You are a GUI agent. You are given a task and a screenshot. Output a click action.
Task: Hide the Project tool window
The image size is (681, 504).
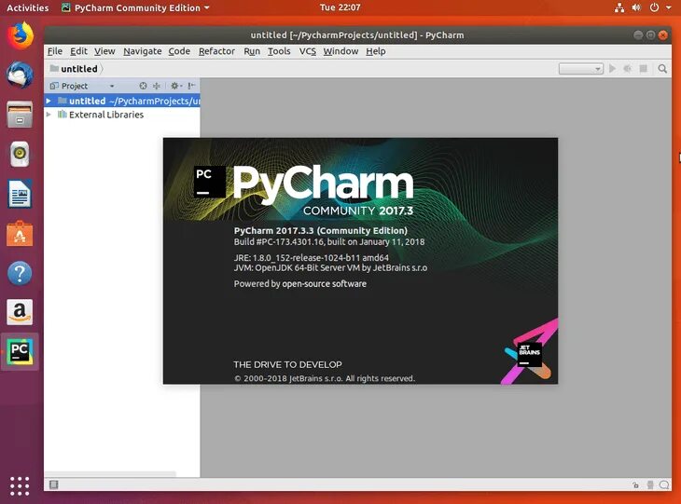(191, 86)
